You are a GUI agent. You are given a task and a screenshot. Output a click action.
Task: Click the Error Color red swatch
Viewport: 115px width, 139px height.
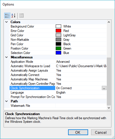click(x=58, y=31)
